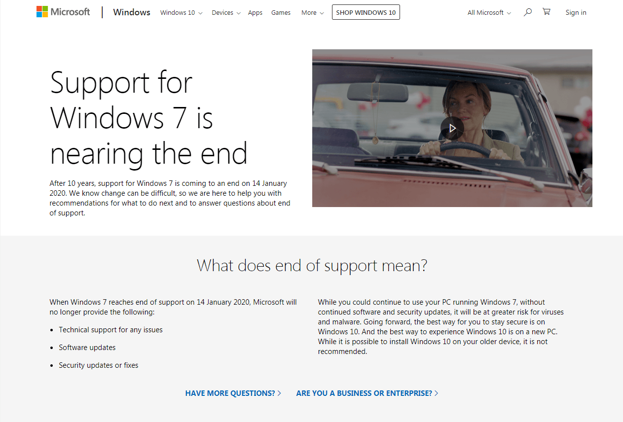This screenshot has height=422, width=623.
Task: Open the search magnifier icon
Action: pyautogui.click(x=528, y=12)
